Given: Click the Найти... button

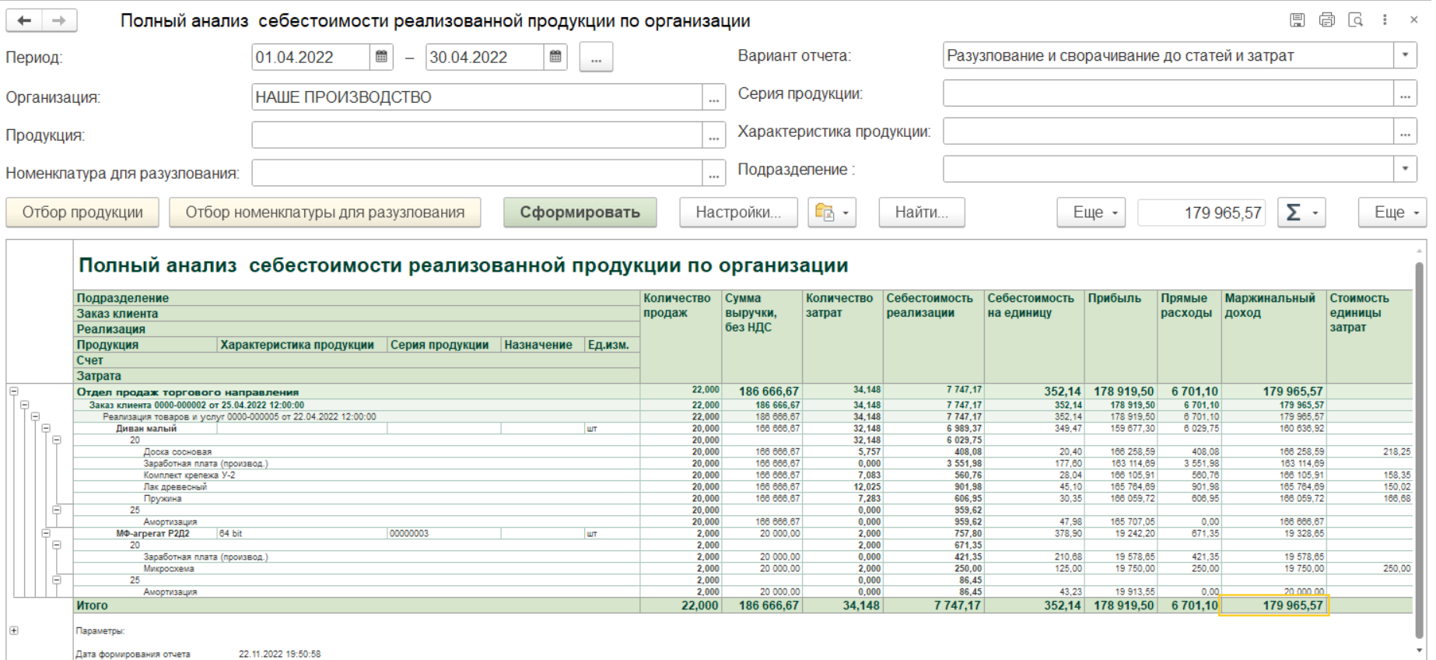Looking at the screenshot, I should [x=922, y=212].
